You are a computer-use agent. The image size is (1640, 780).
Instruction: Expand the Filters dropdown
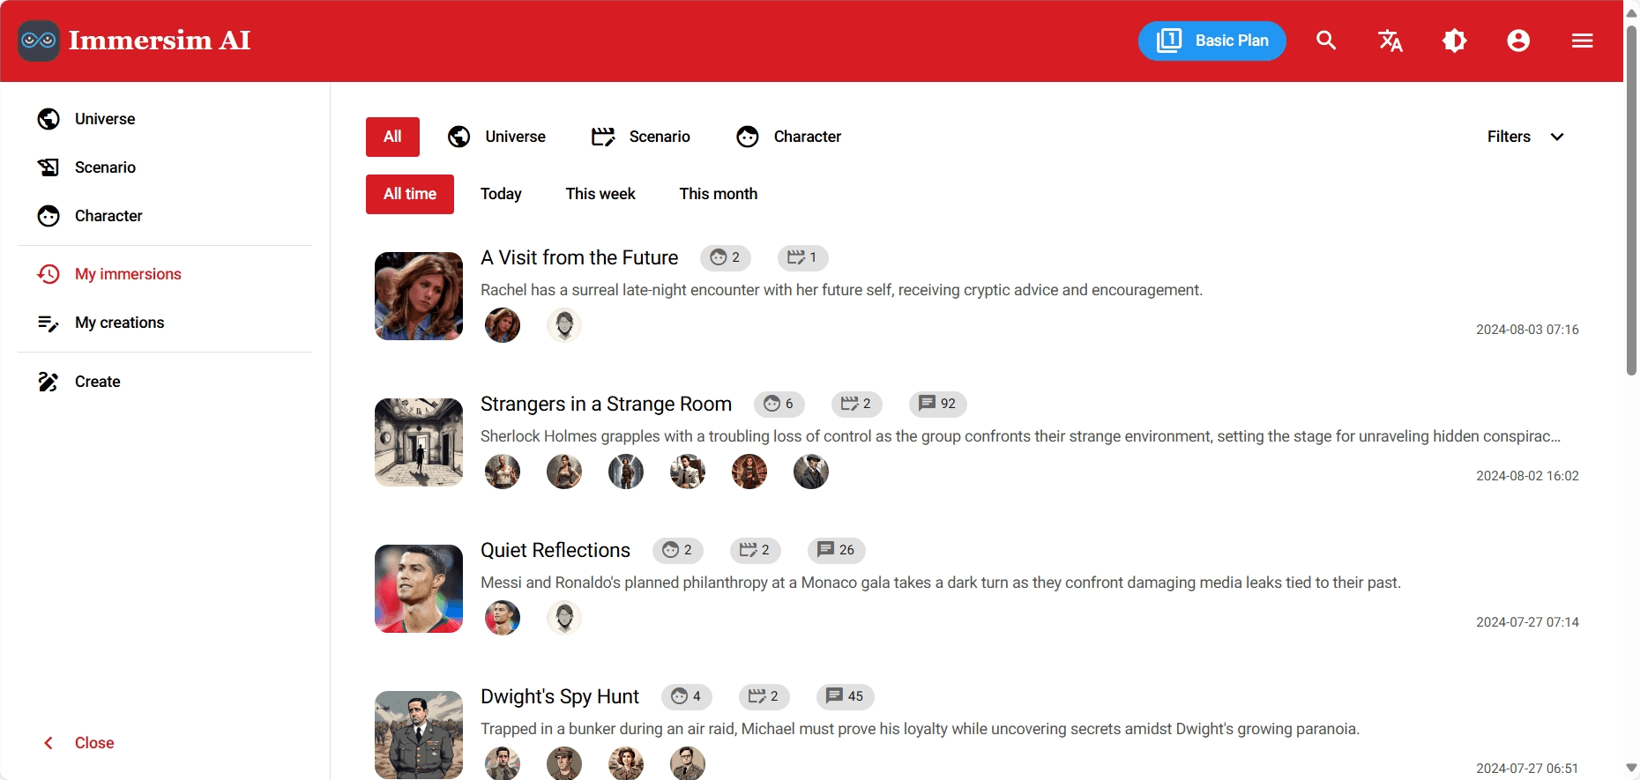[1525, 137]
